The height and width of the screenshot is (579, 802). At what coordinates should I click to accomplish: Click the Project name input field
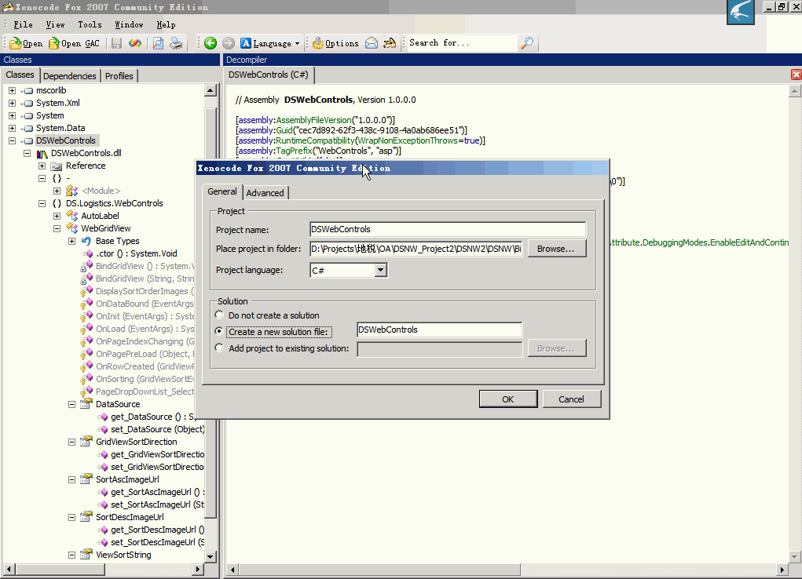click(x=448, y=229)
